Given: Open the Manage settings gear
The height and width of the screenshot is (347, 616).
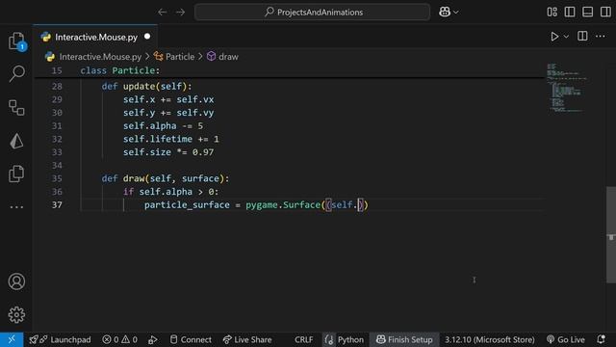Looking at the screenshot, I should click(x=16, y=315).
